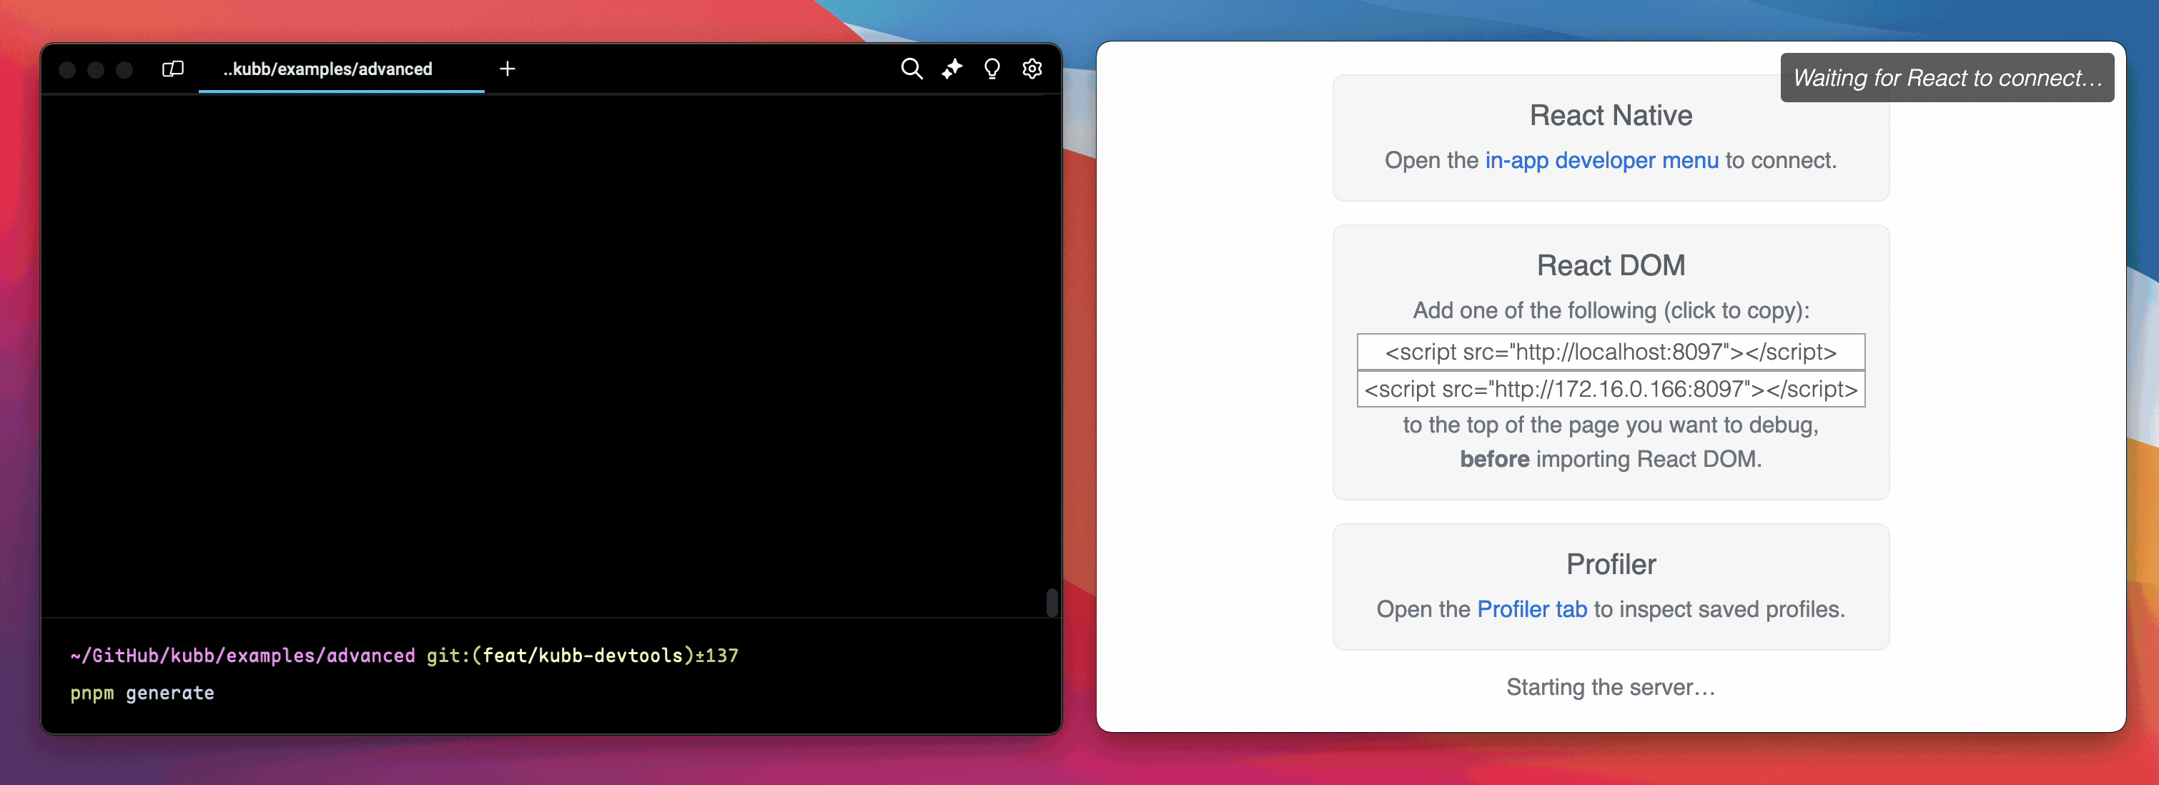Click the sparkle AI icon in terminal toolbar
This screenshot has height=785, width=2159.
point(952,69)
